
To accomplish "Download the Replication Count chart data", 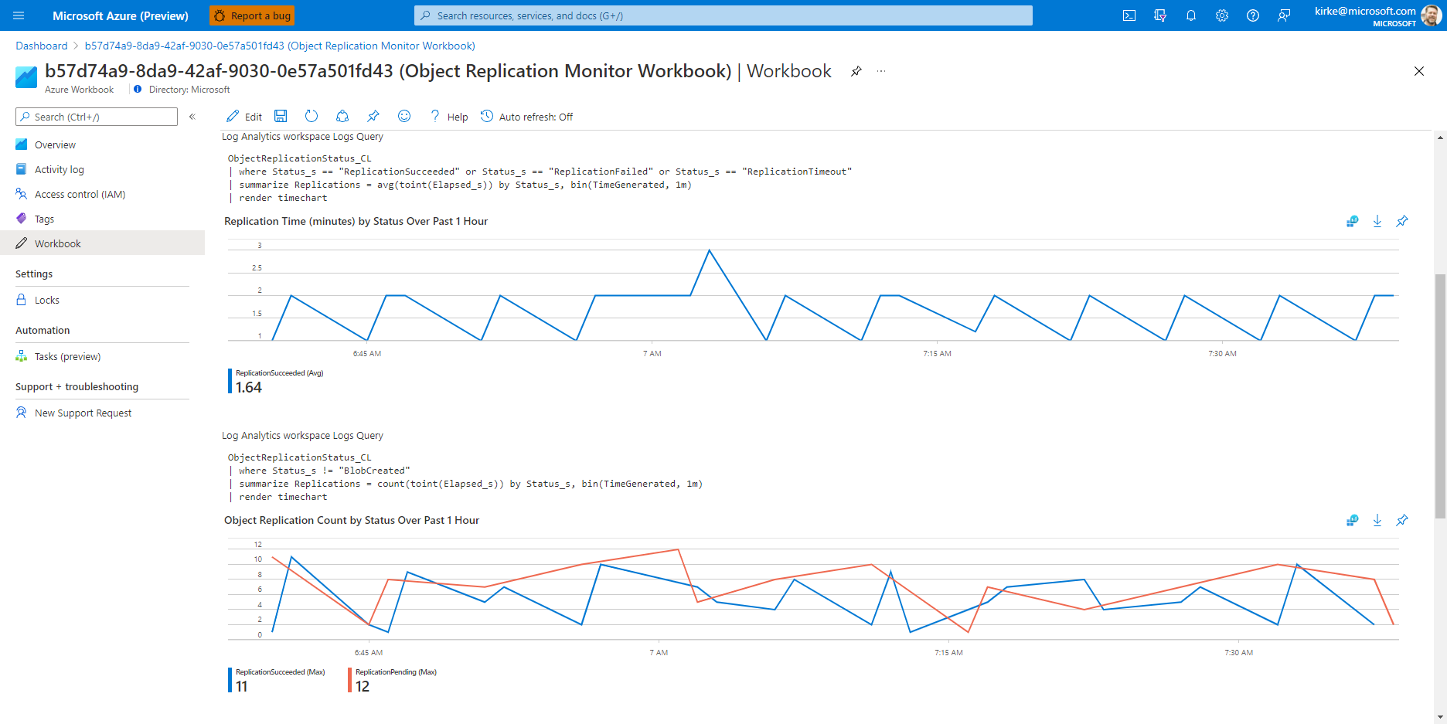I will 1377,520.
